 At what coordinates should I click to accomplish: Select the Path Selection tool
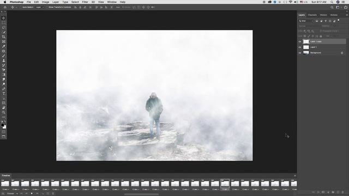(4, 98)
